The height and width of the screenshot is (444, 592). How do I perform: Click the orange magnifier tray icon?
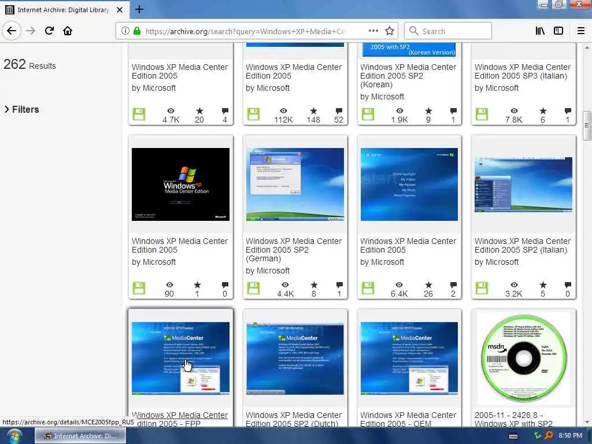(549, 435)
